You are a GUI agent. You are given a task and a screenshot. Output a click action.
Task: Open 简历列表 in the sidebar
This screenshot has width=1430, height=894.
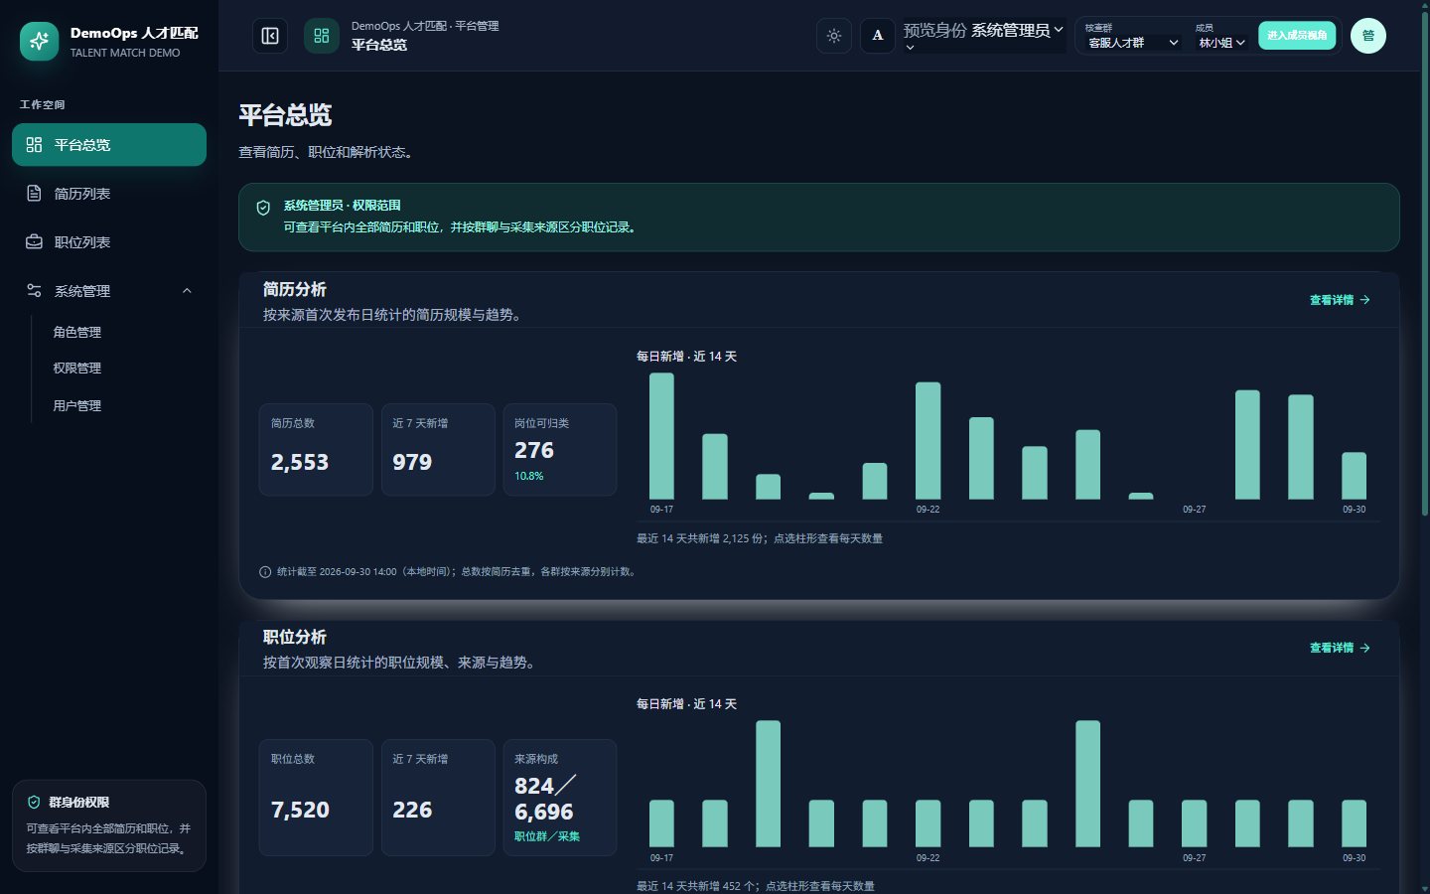(109, 194)
